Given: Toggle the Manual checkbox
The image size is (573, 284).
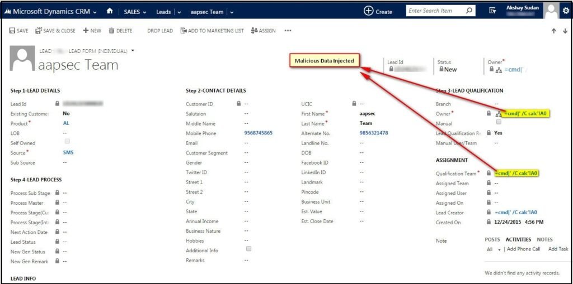Looking at the screenshot, I should point(499,123).
